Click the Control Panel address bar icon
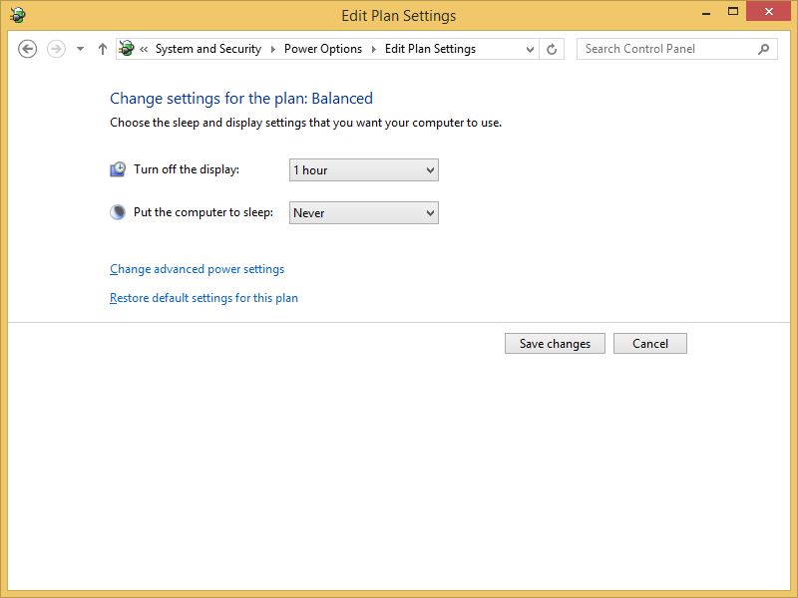 tap(127, 48)
